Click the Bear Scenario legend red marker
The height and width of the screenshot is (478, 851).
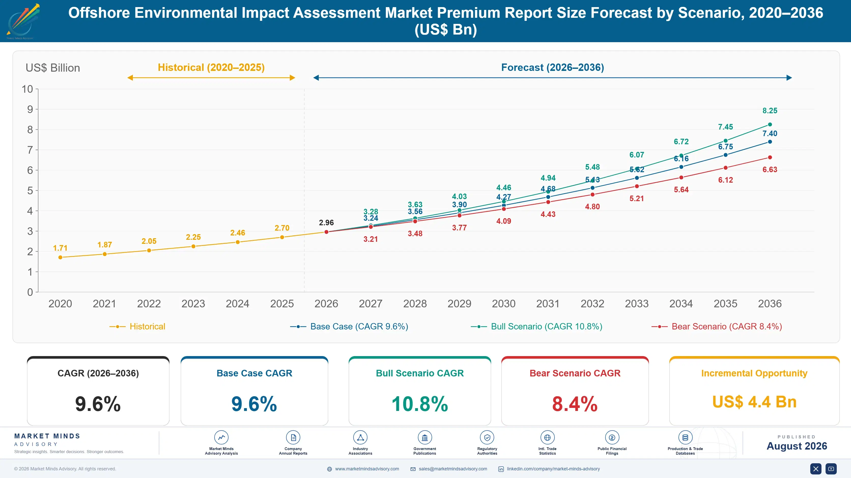659,327
